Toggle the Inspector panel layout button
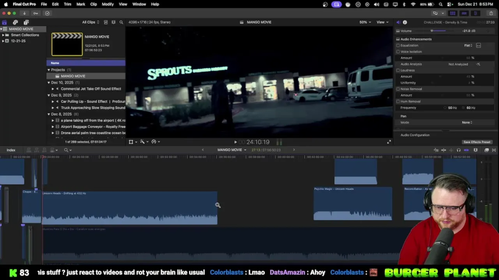 [x=475, y=13]
